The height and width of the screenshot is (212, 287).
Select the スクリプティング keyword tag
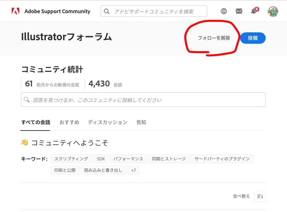click(x=71, y=159)
